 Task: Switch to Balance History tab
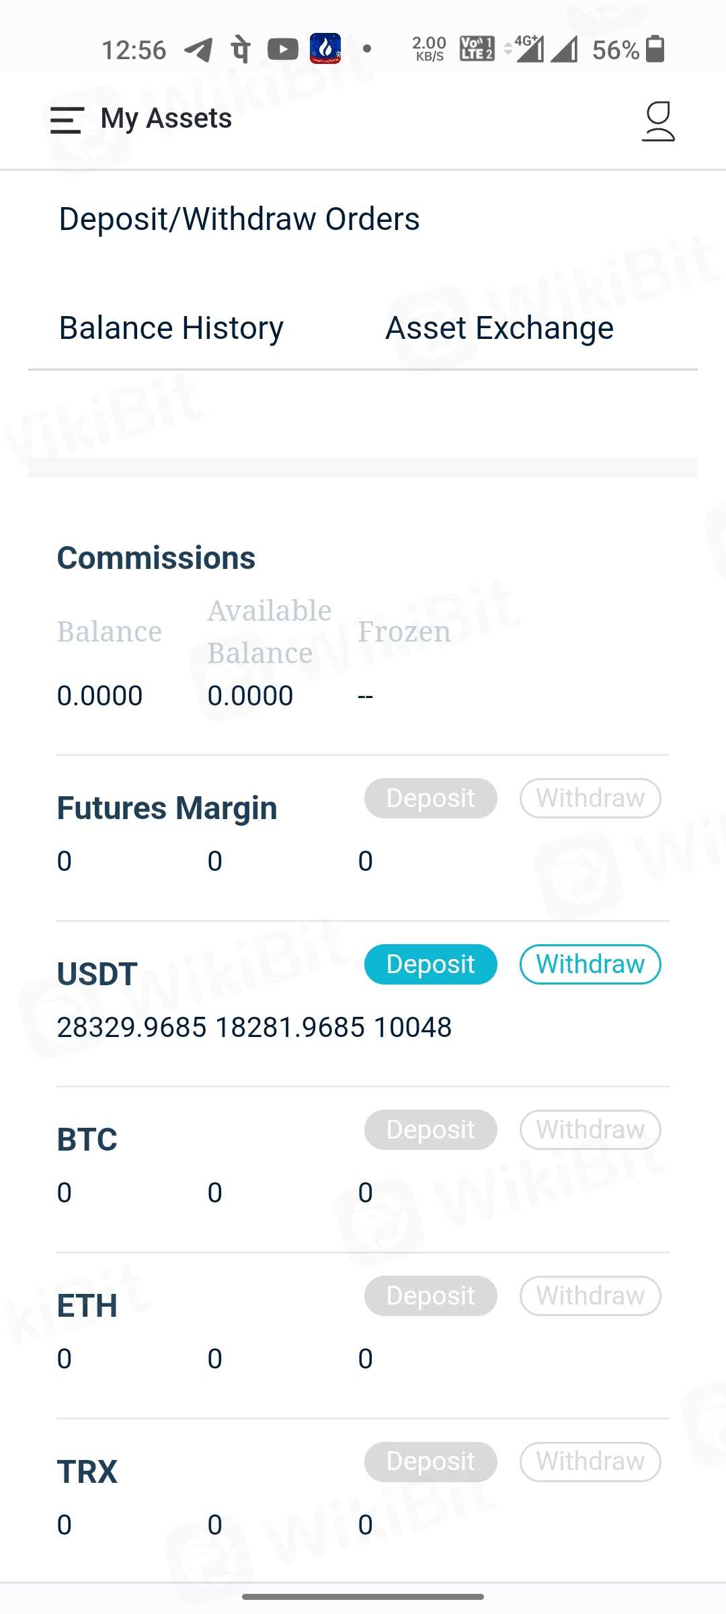click(x=171, y=328)
